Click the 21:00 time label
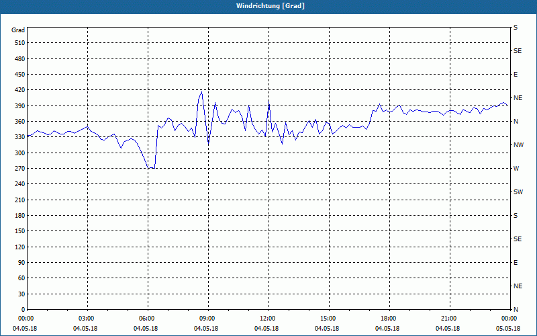537x336 pixels. click(449, 319)
